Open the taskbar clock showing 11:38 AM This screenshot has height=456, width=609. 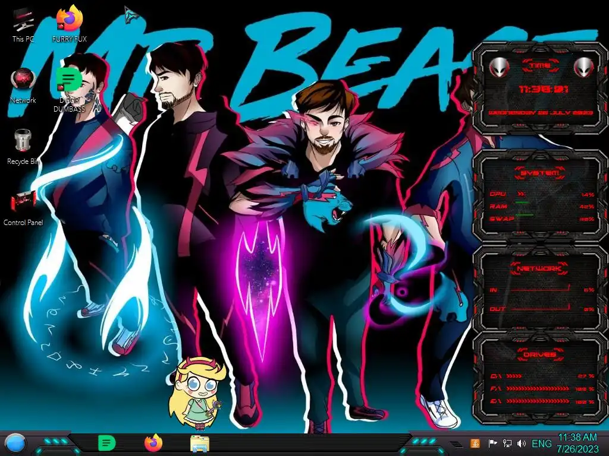pyautogui.click(x=577, y=443)
